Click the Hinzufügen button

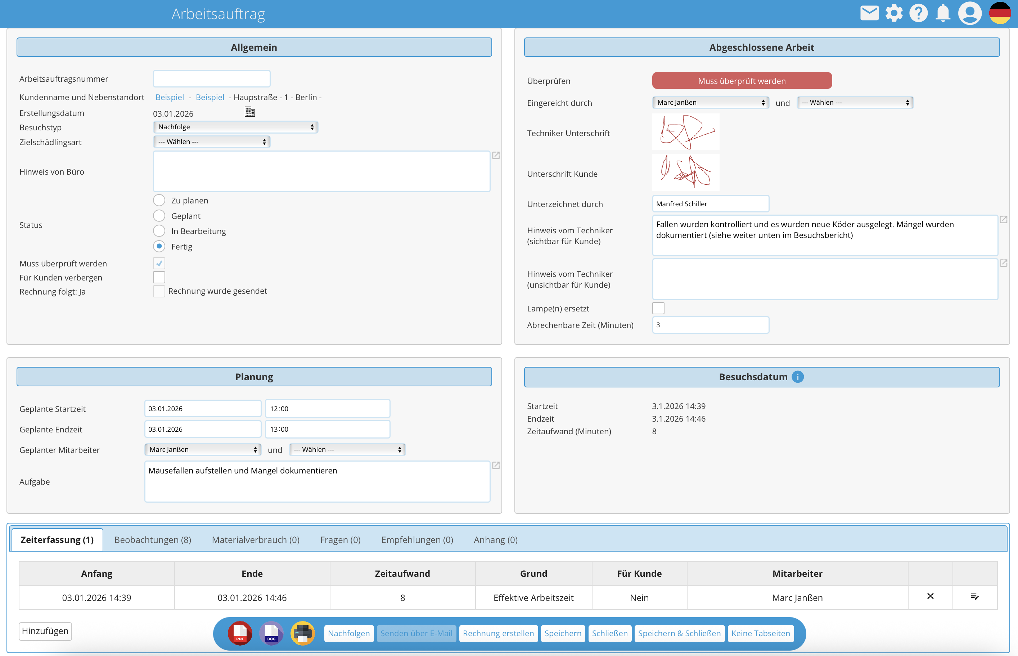45,631
